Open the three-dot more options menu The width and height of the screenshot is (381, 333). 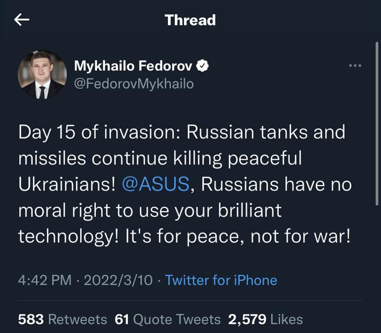click(355, 66)
